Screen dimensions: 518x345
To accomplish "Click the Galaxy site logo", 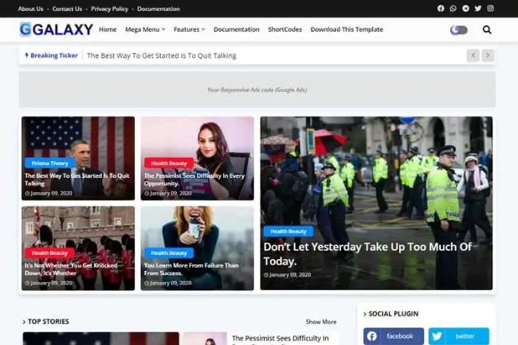I will tap(56, 29).
